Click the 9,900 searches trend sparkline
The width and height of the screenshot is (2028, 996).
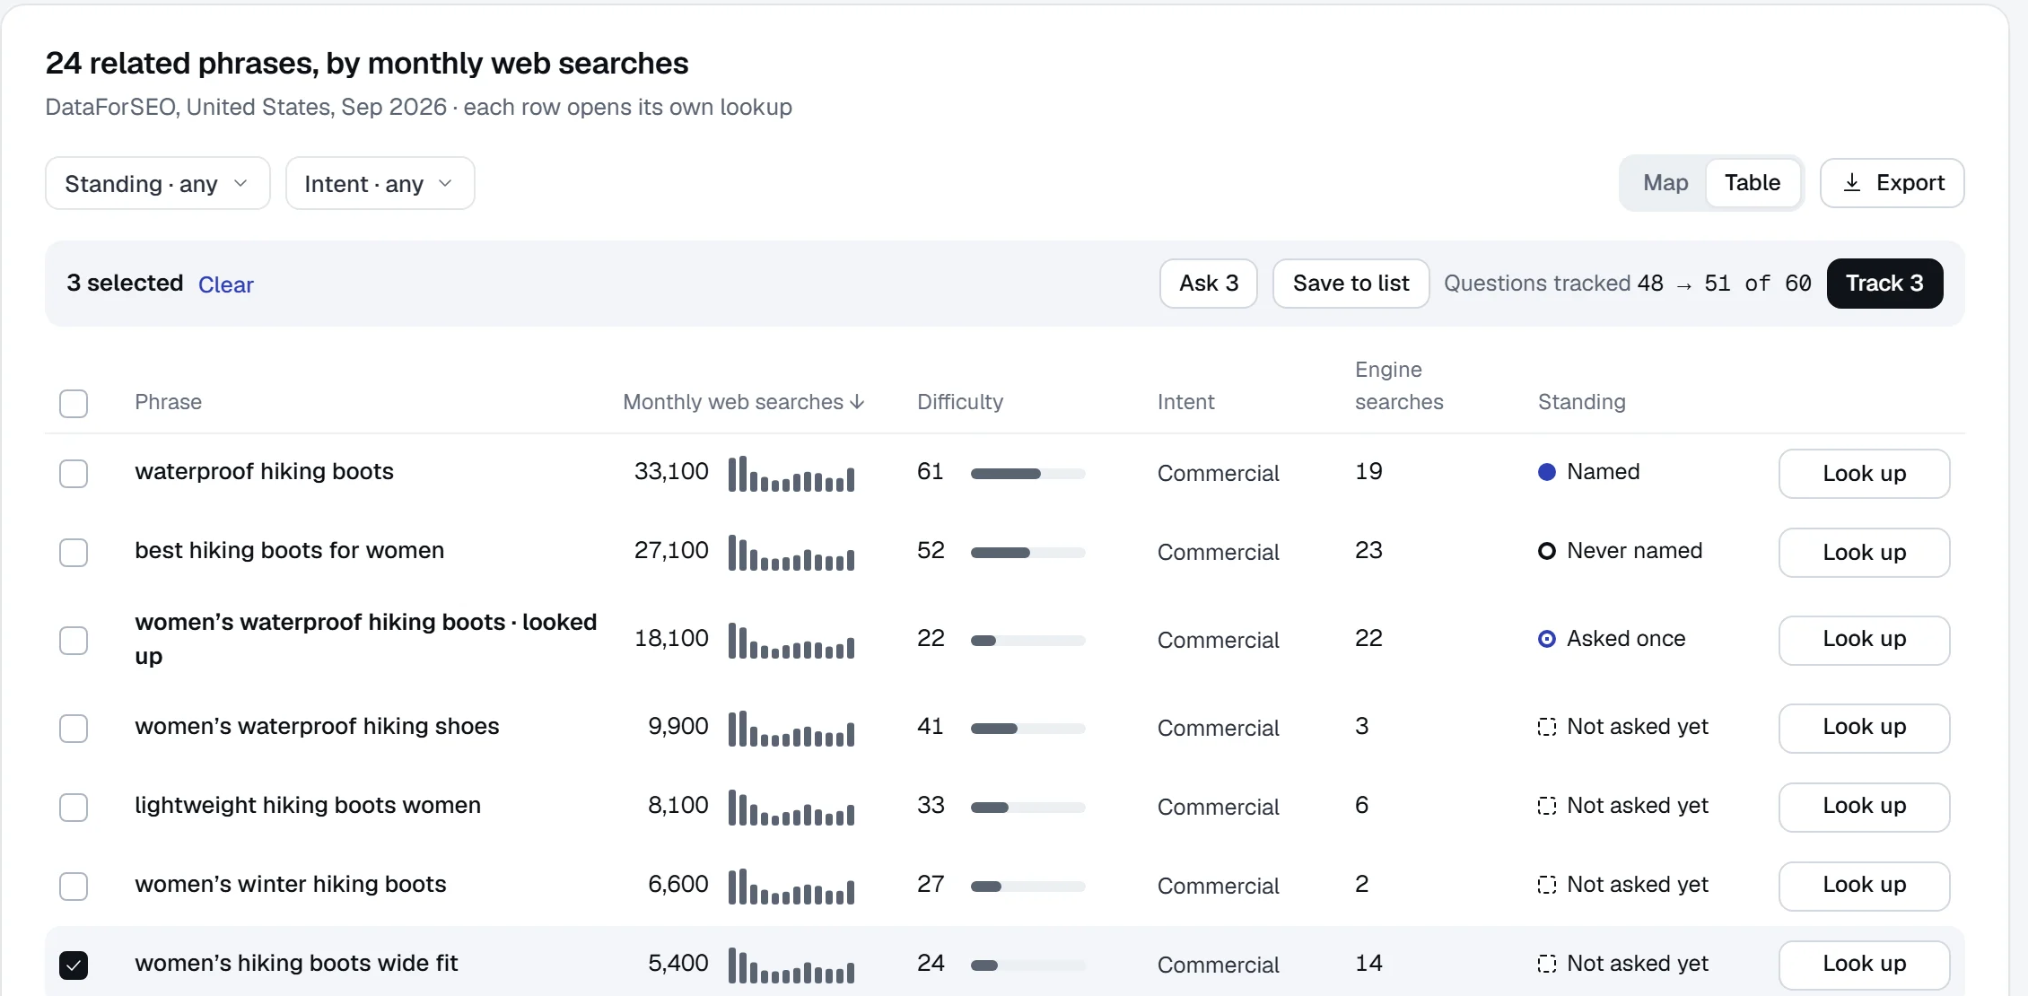(791, 729)
